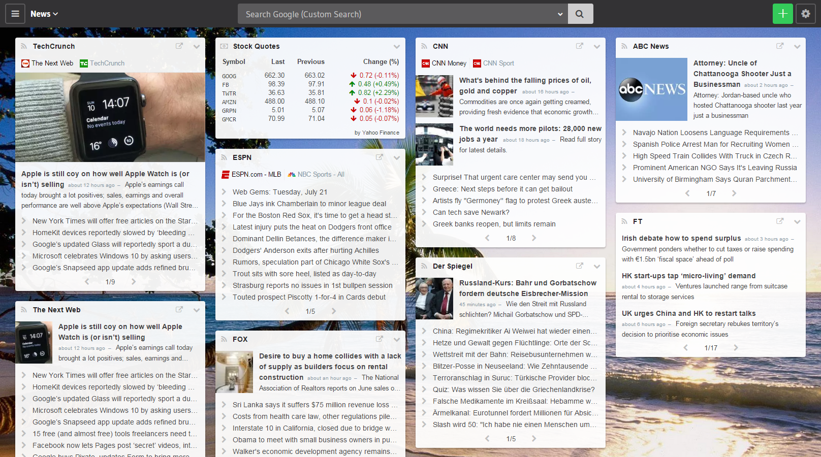Switch to CNN Sport tab

pos(493,63)
